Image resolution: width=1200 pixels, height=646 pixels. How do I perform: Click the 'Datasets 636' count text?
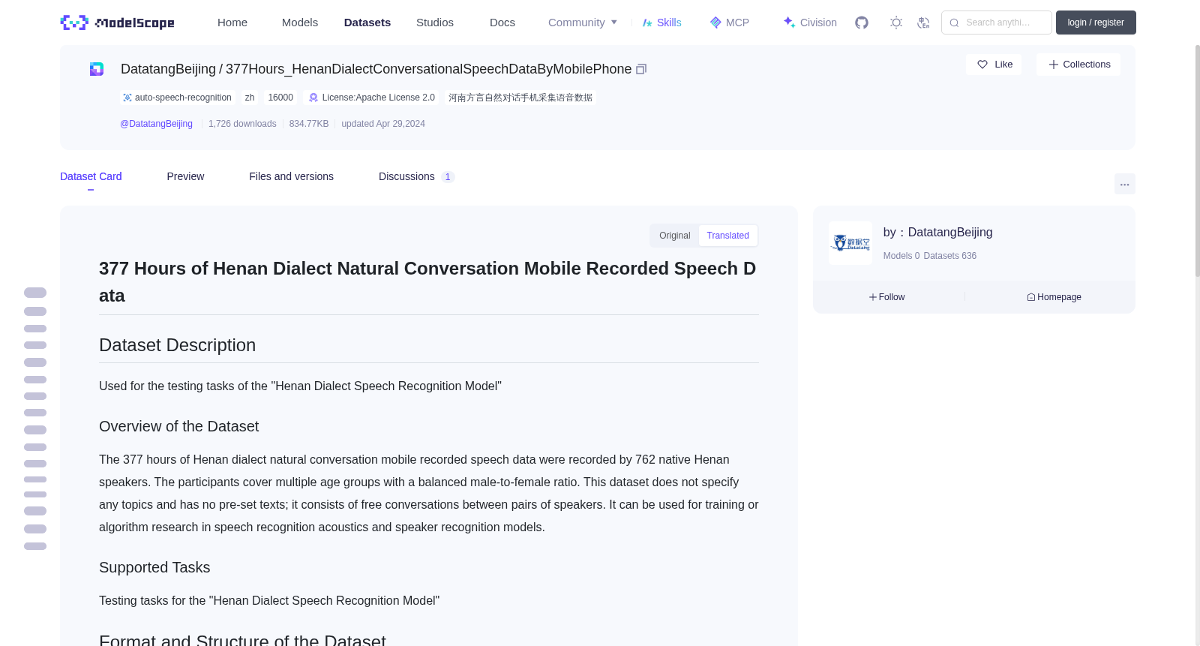tap(950, 256)
